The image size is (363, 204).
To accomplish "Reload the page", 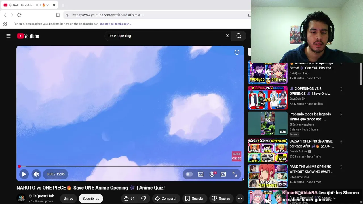I will [19, 15].
